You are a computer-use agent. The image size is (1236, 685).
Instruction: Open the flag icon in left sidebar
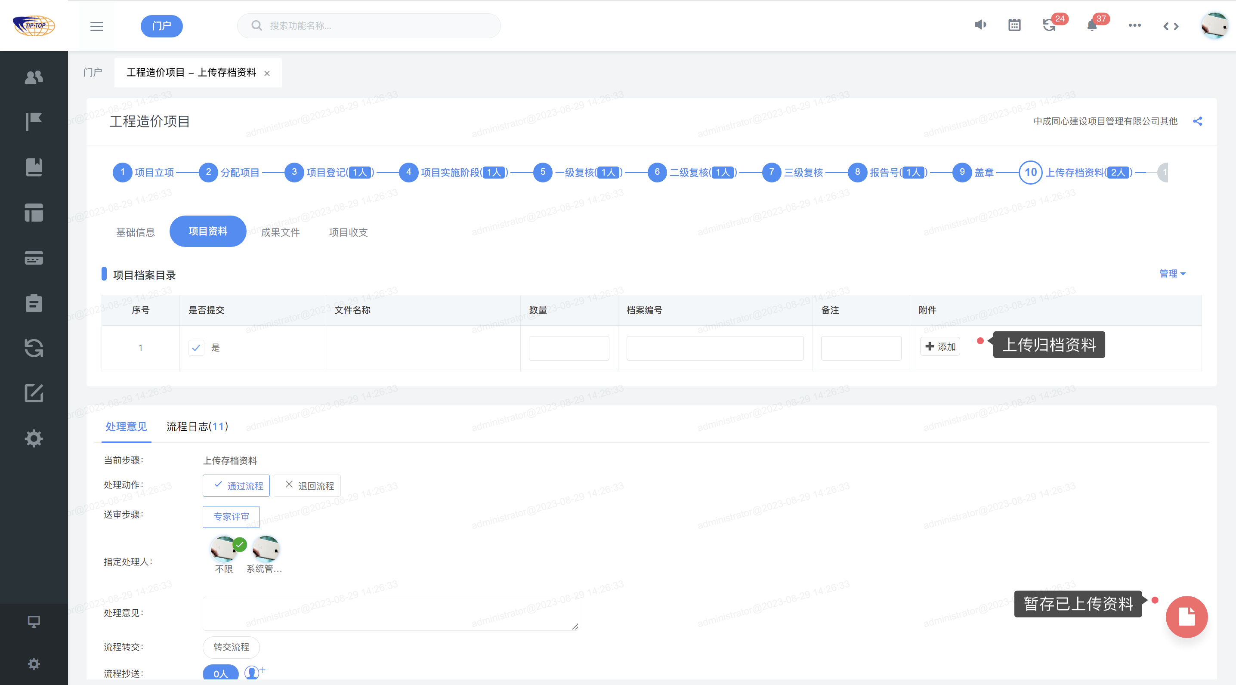pos(34,121)
